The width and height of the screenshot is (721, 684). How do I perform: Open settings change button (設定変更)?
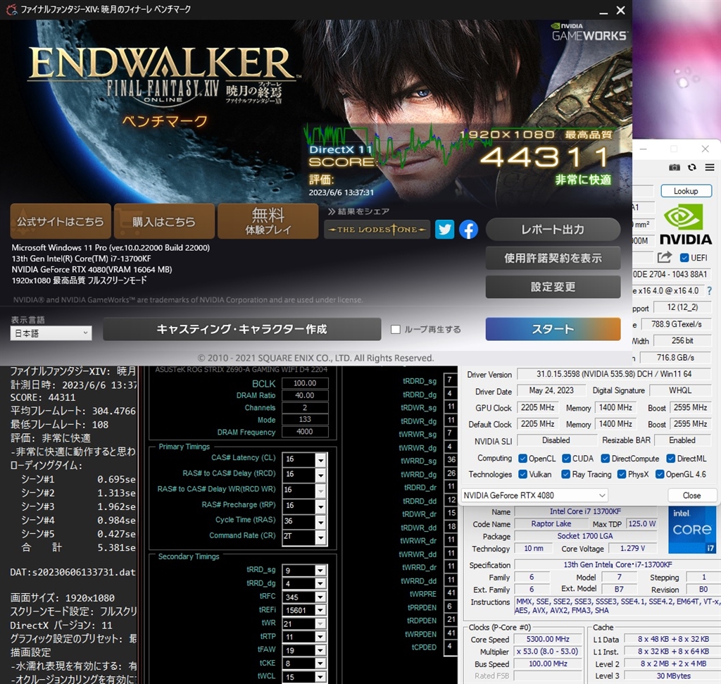pos(553,287)
